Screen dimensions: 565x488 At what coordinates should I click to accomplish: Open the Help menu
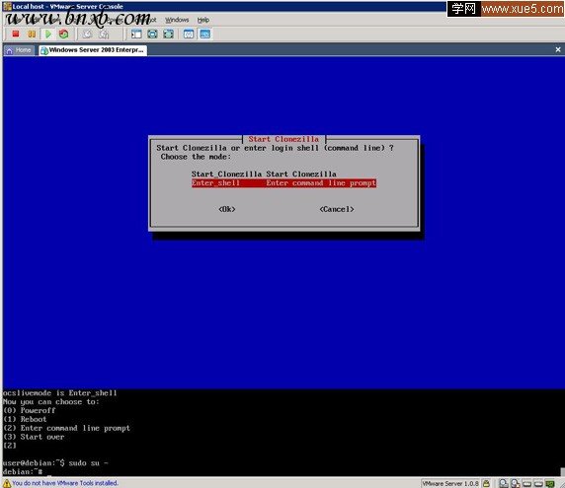(x=203, y=20)
